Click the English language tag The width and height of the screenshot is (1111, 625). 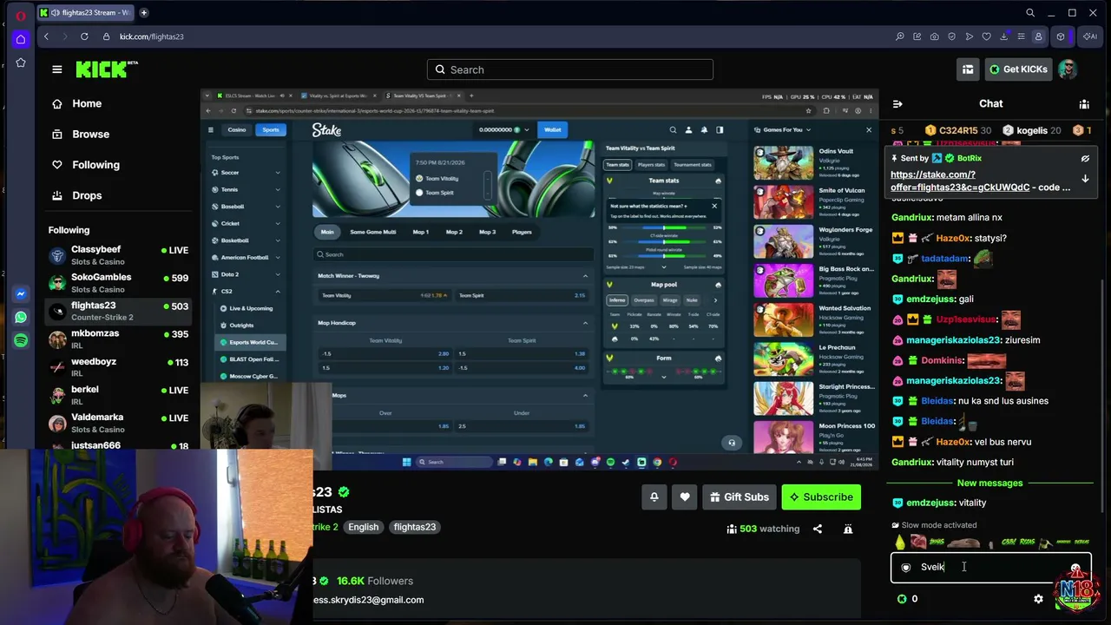tap(363, 527)
